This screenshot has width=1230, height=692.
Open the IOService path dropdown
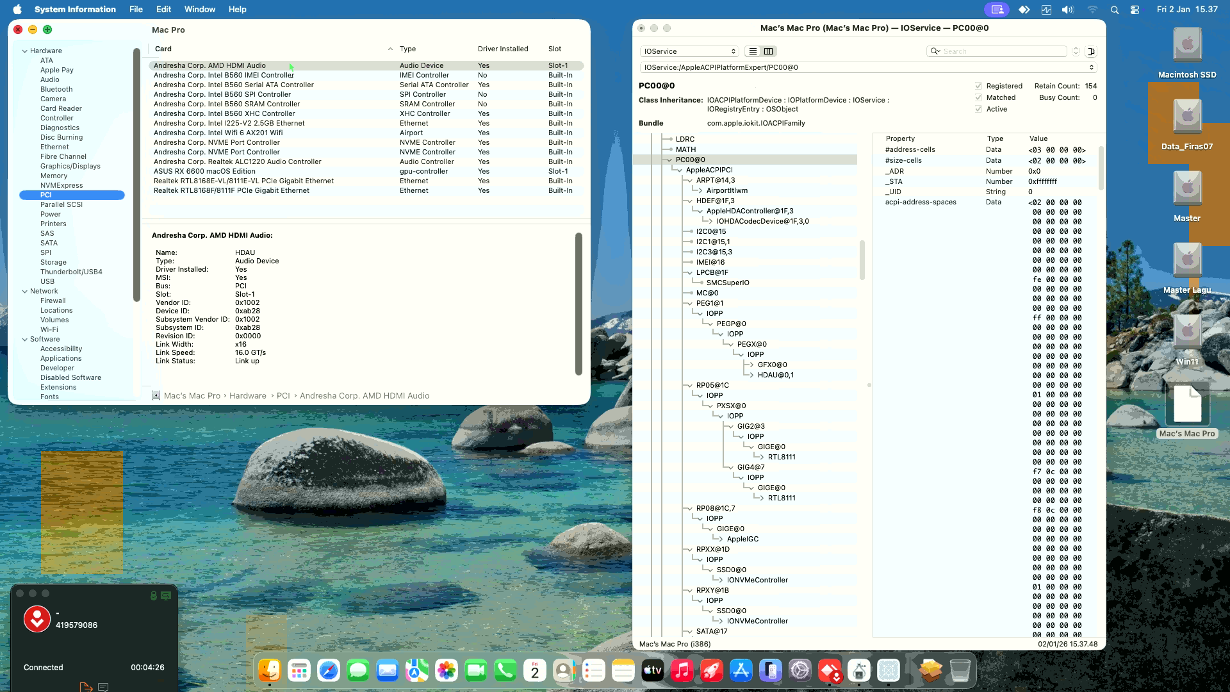point(868,67)
